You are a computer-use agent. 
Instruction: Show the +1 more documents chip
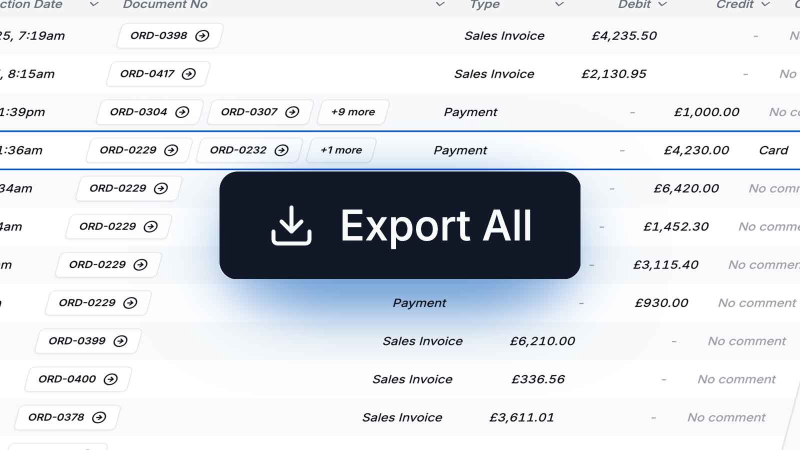pos(341,150)
